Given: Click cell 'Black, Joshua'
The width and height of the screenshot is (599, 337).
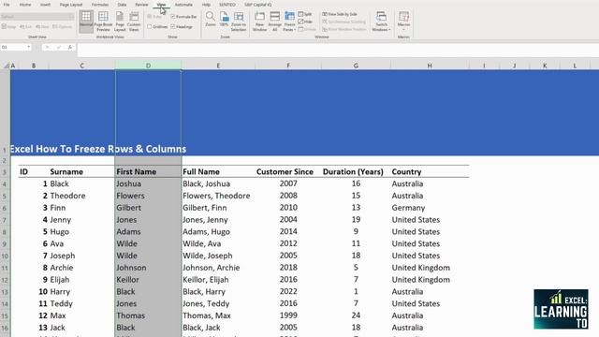Looking at the screenshot, I should 218,183.
